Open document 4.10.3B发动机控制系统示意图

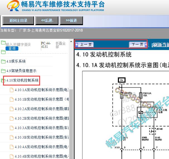pyautogui.click(x=42, y=137)
